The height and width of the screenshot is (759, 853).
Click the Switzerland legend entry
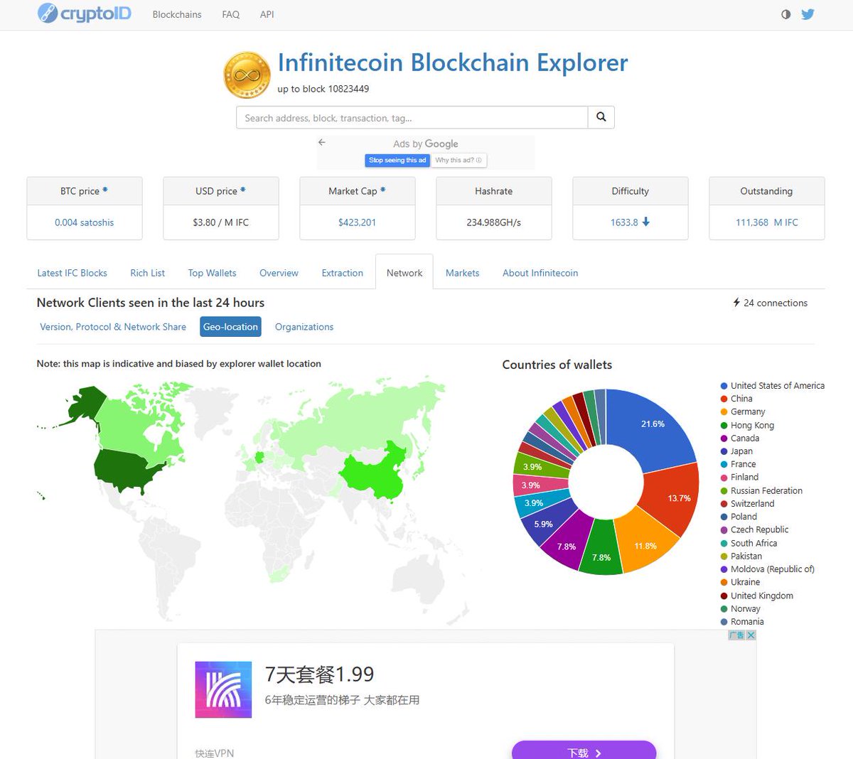pos(747,504)
